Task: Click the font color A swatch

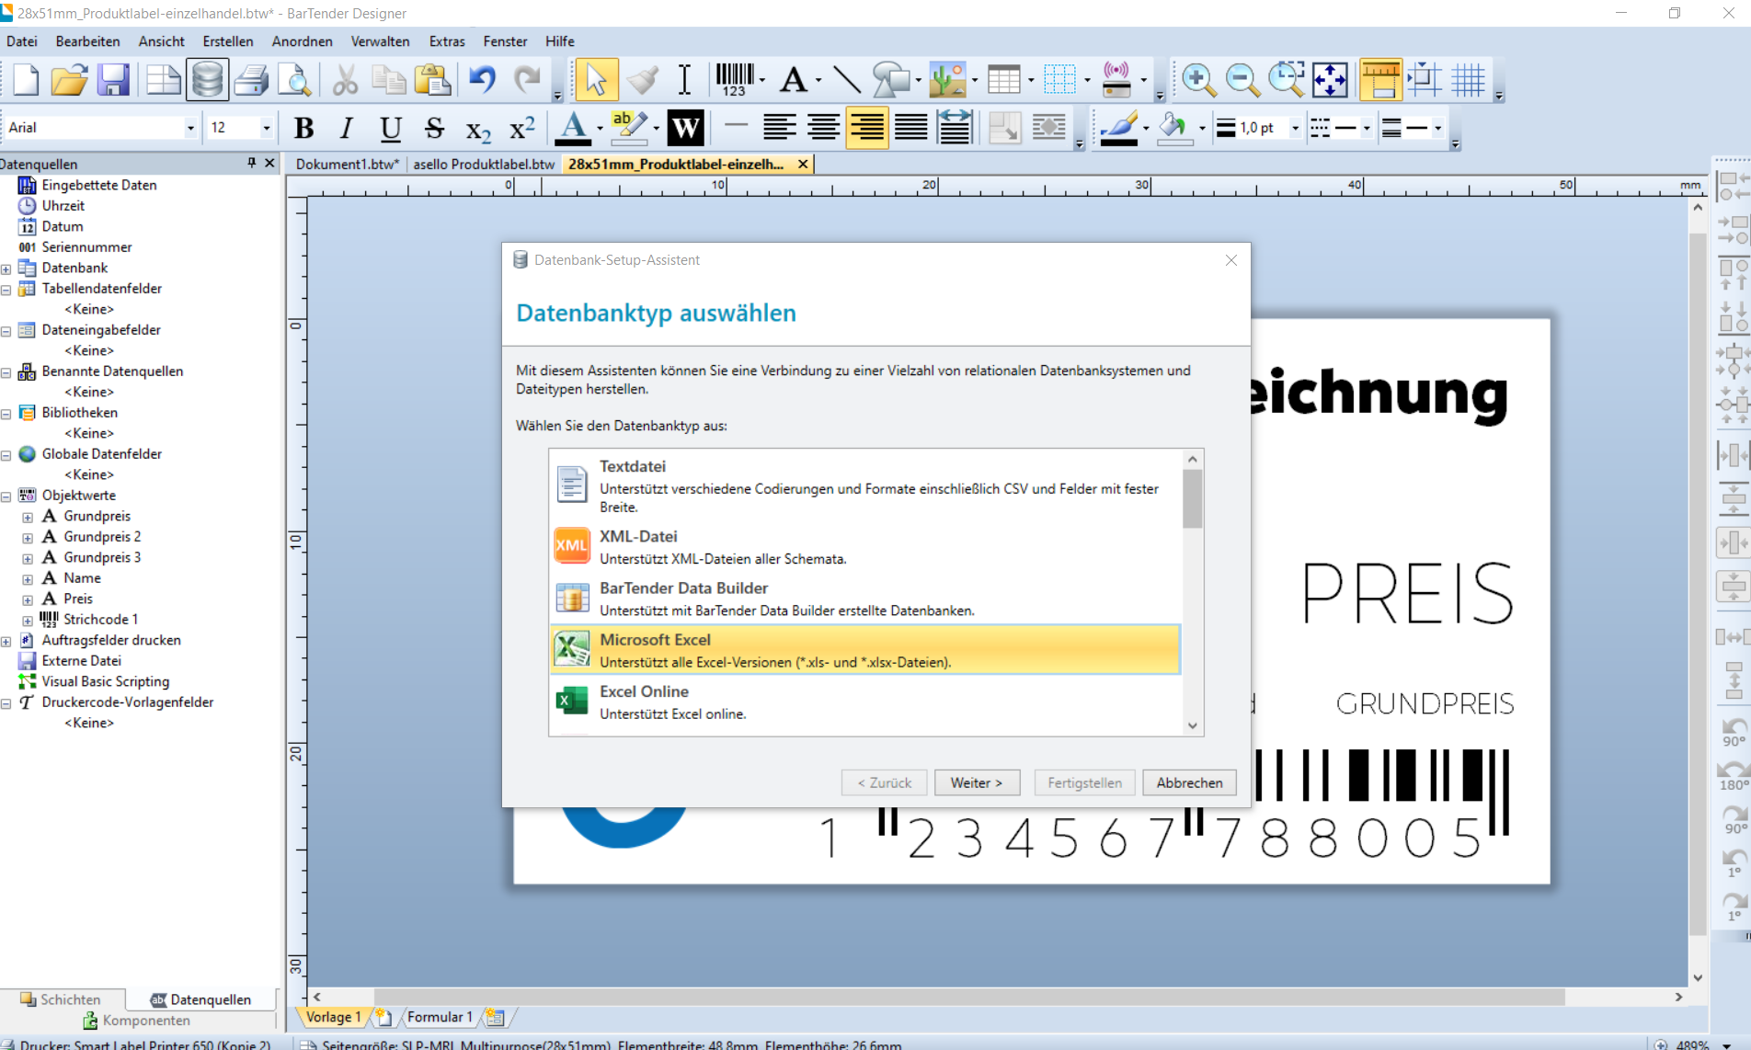Action: (573, 128)
